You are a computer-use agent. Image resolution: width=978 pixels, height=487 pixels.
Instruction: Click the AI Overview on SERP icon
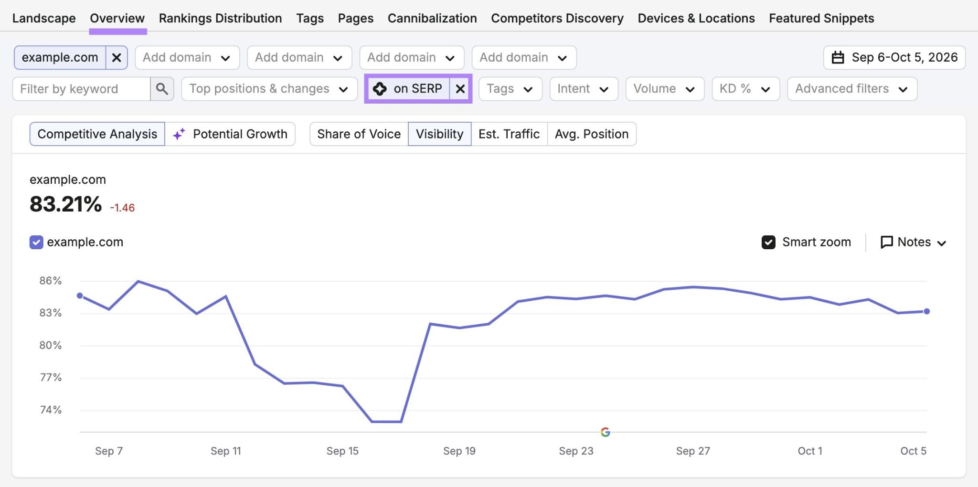[x=380, y=89]
